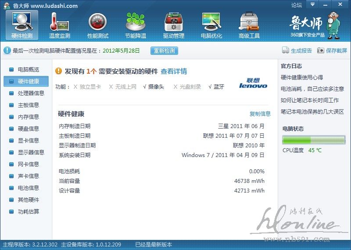Click the 官方日志 heading
Image resolution: width=351 pixels, height=250 pixels.
pyautogui.click(x=291, y=66)
